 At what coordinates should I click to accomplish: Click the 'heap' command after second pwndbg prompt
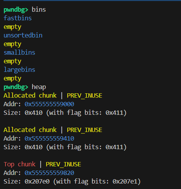pos(39,87)
